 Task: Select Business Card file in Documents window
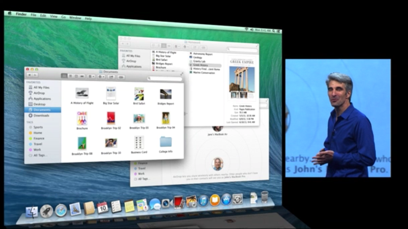click(x=139, y=142)
